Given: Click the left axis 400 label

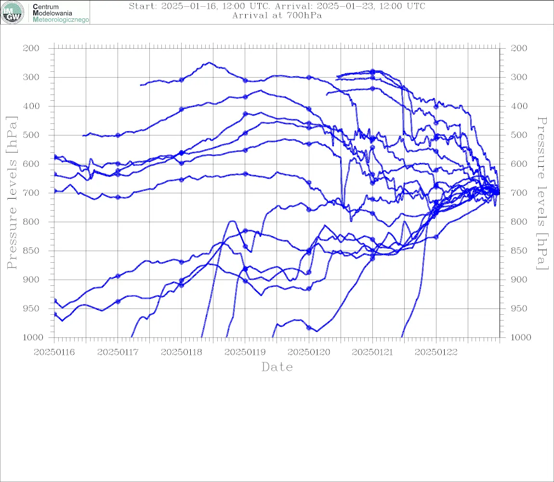Looking at the screenshot, I should [x=31, y=106].
